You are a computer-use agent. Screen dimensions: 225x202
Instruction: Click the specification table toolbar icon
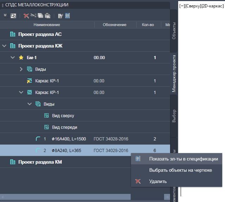coord(67,16)
